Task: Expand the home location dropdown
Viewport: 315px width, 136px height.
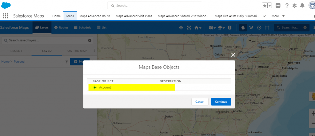Action: (x=198, y=28)
